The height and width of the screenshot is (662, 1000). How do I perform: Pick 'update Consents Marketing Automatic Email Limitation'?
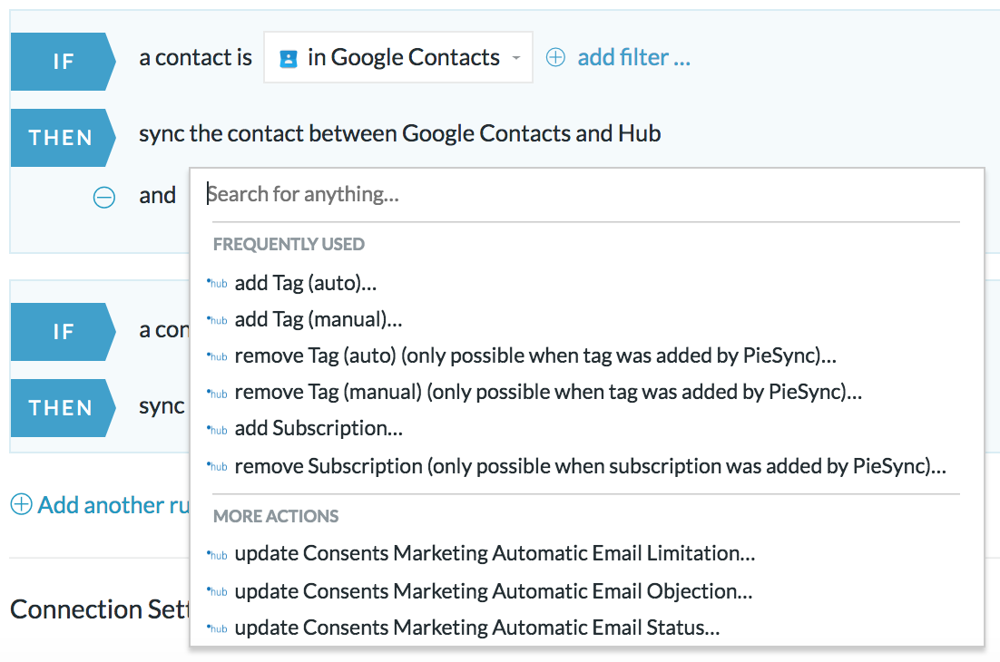click(495, 554)
